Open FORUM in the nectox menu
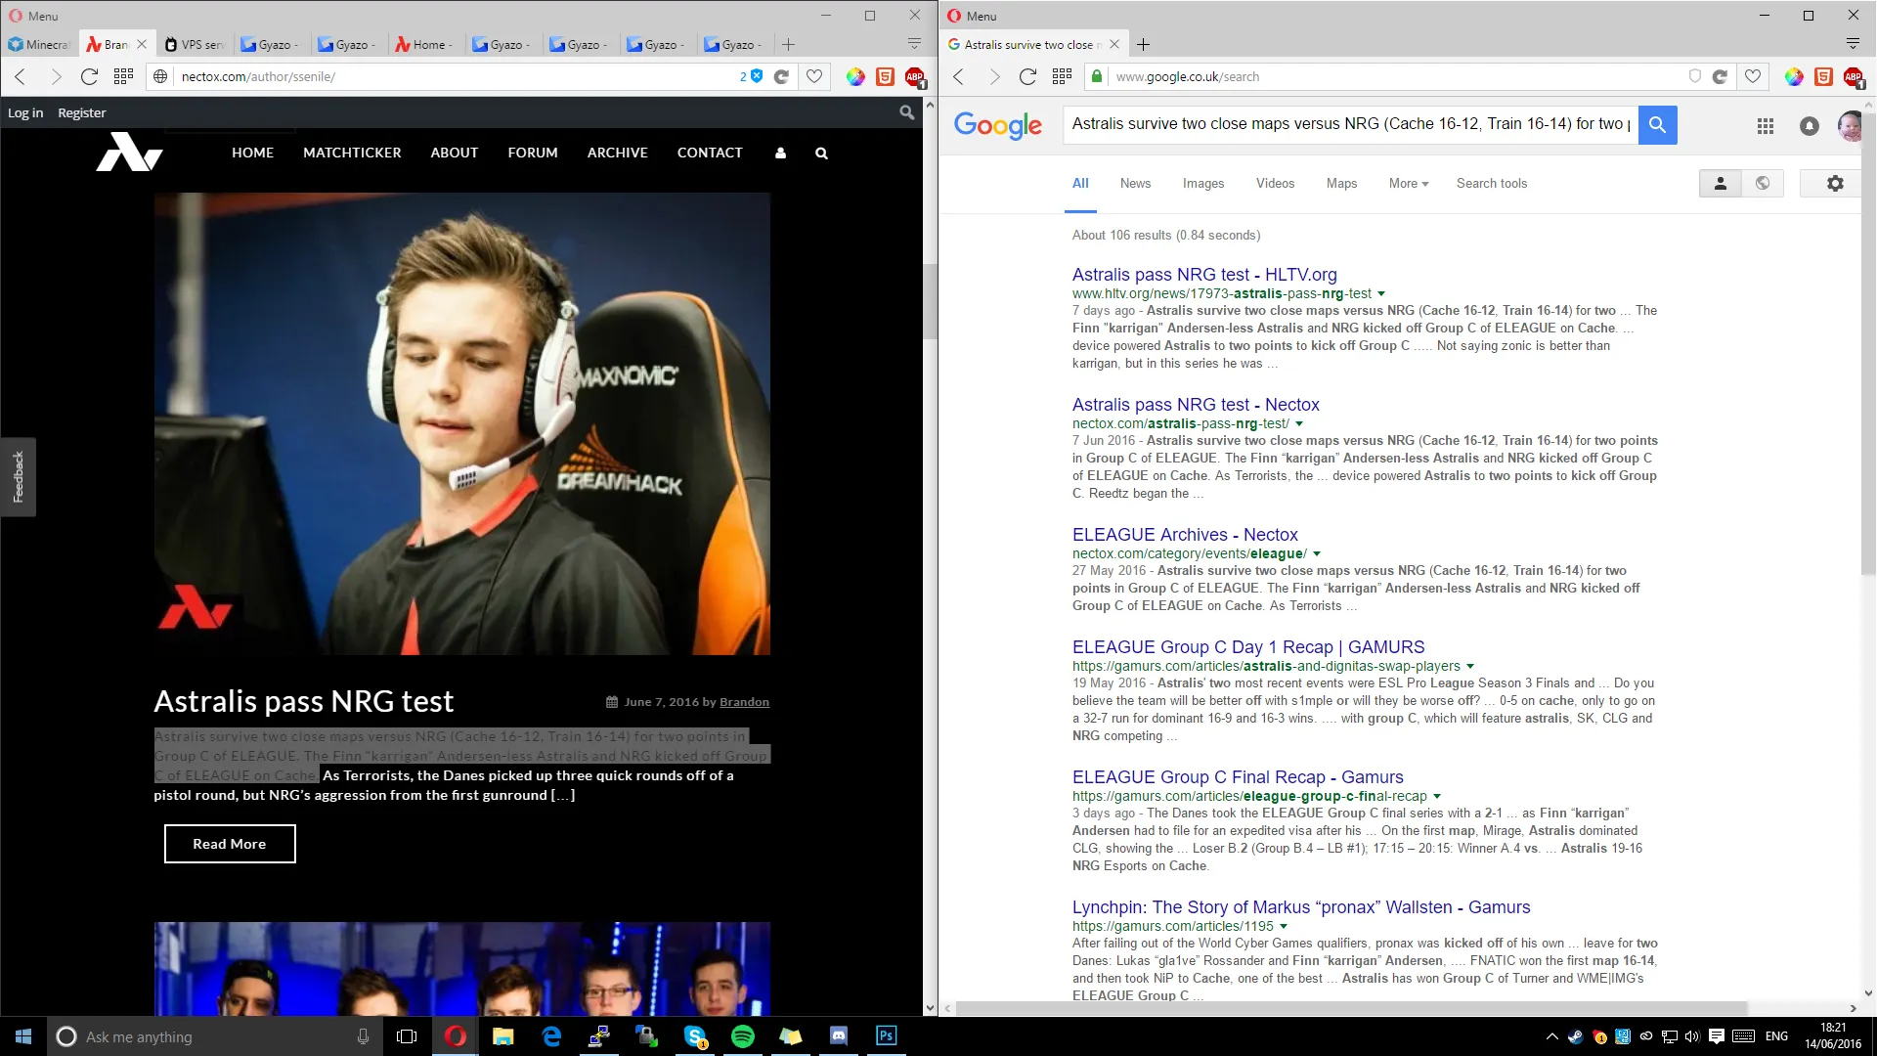This screenshot has height=1056, width=1877. pyautogui.click(x=533, y=153)
